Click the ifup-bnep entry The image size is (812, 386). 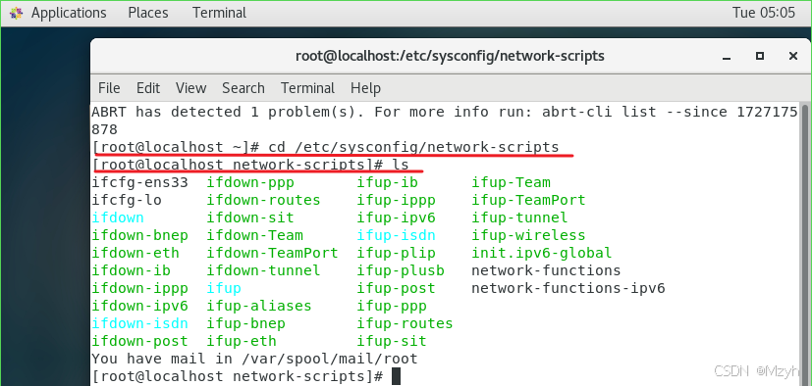[x=246, y=323]
